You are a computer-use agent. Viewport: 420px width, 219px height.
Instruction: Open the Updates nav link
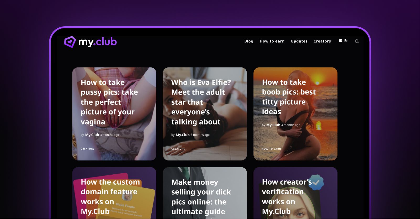[x=299, y=41]
